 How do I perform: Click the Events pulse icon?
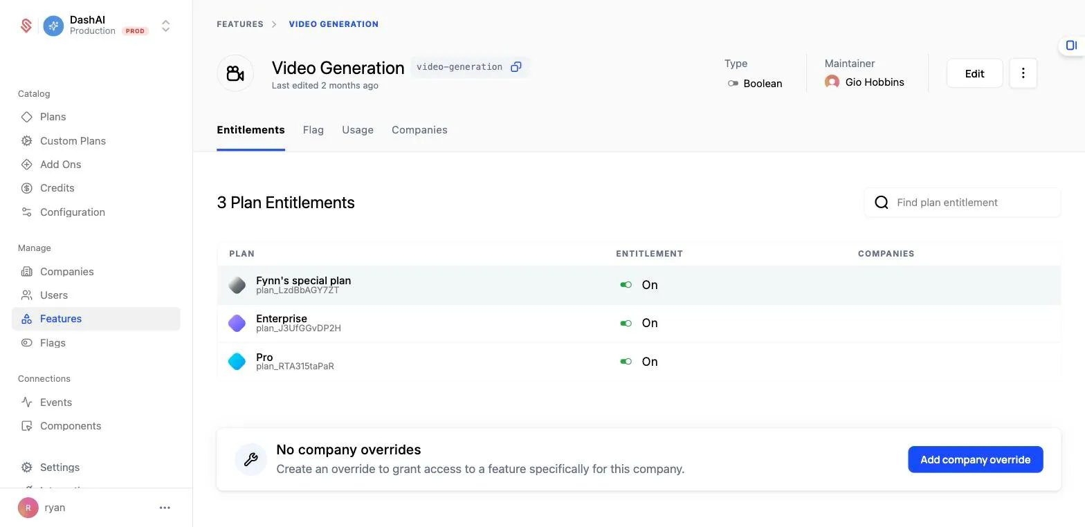click(x=26, y=403)
